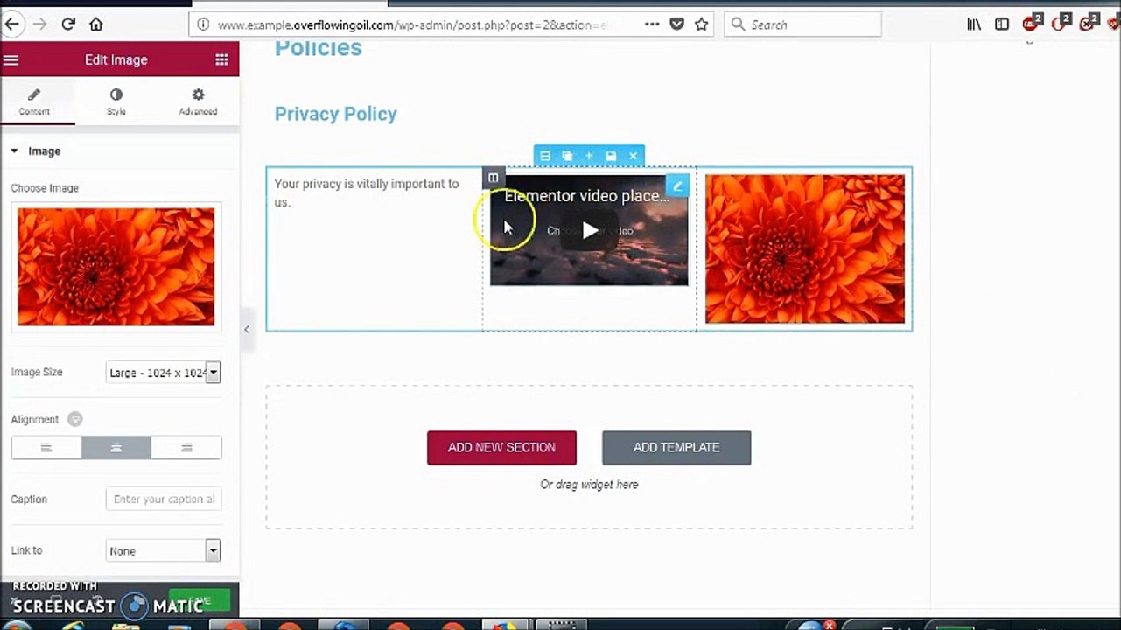Open the Image Size dropdown
This screenshot has width=1121, height=630.
pos(163,373)
